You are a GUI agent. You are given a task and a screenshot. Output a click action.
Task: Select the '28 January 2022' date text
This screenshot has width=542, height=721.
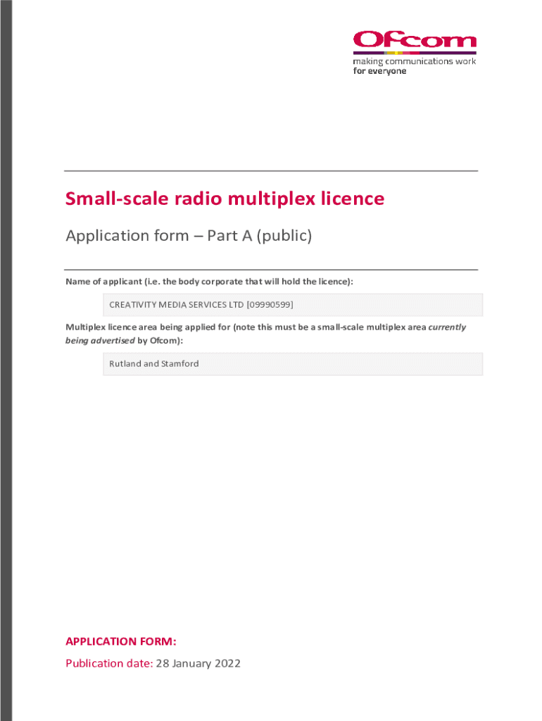pyautogui.click(x=199, y=663)
